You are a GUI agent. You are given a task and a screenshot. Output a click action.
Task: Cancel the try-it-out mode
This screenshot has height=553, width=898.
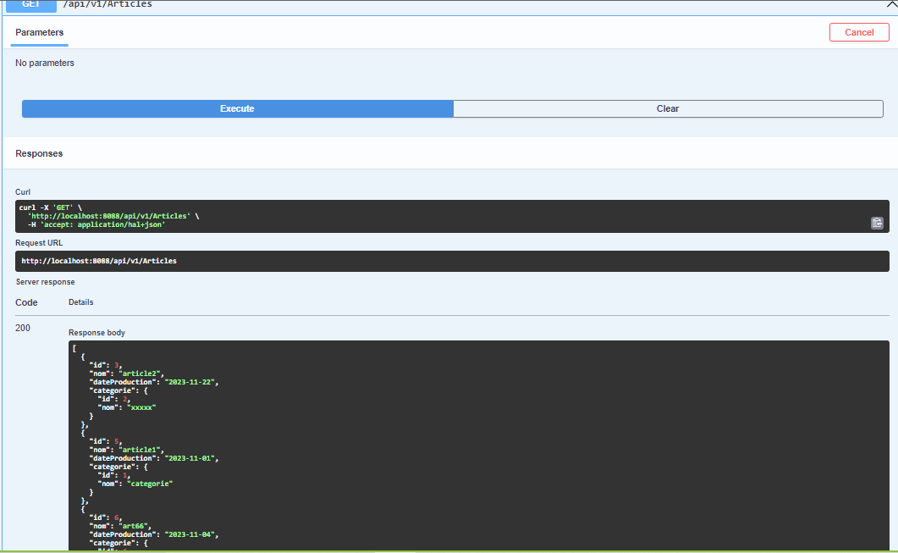tap(859, 32)
